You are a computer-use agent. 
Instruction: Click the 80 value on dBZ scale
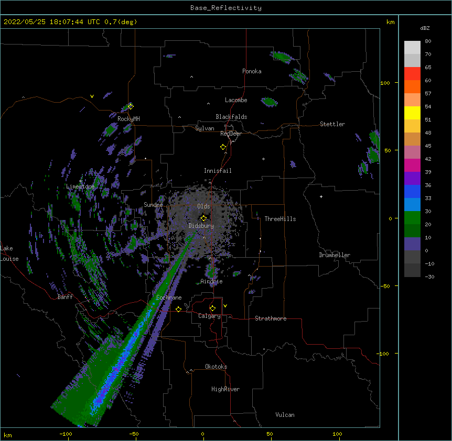pyautogui.click(x=428, y=41)
